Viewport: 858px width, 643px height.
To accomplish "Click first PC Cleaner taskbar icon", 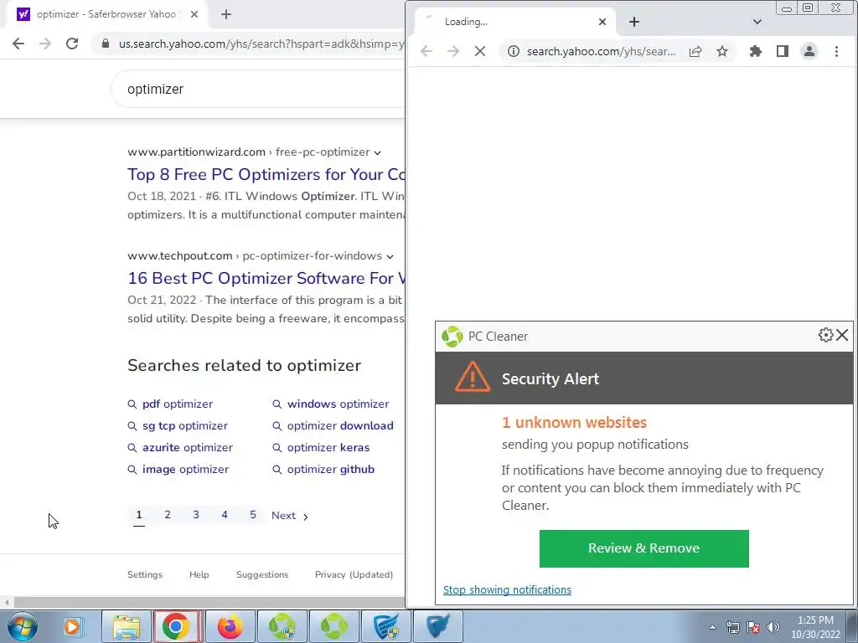I will (282, 626).
